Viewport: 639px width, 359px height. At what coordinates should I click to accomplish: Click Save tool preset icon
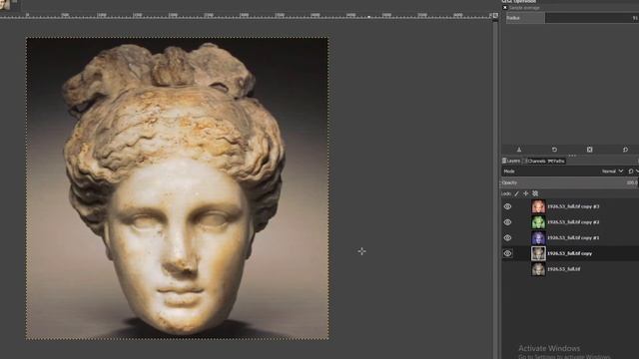coord(519,150)
